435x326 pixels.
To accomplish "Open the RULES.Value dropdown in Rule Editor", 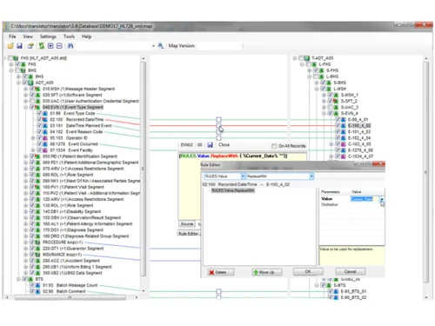I will click(x=243, y=176).
